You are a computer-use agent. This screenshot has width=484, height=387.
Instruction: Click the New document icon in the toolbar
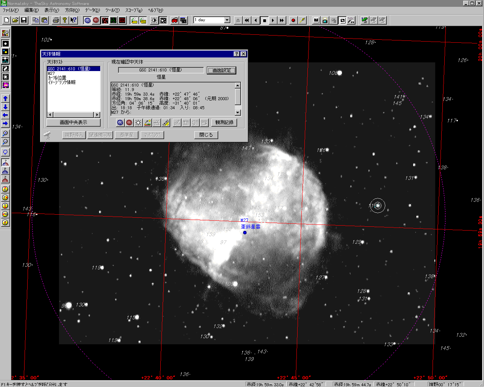[6, 20]
